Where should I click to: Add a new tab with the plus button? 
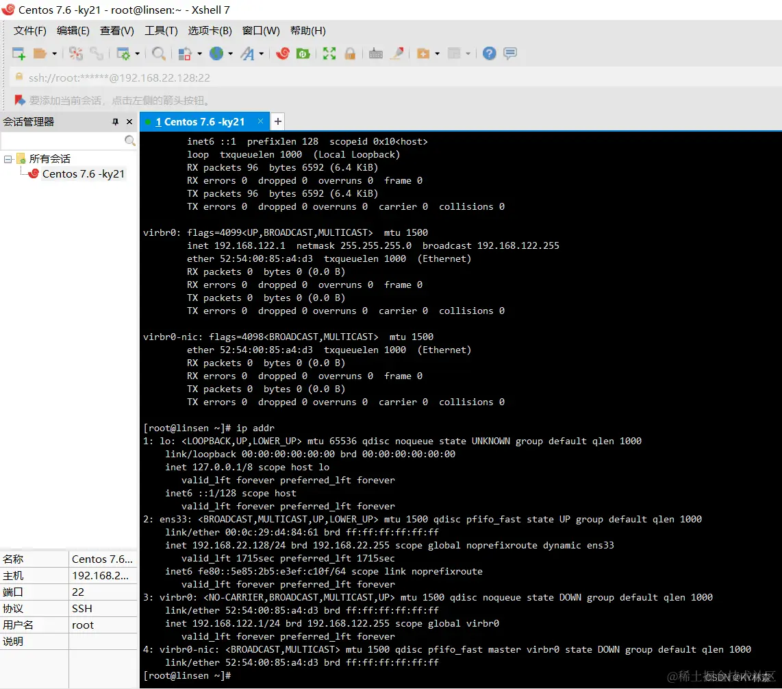pos(278,121)
